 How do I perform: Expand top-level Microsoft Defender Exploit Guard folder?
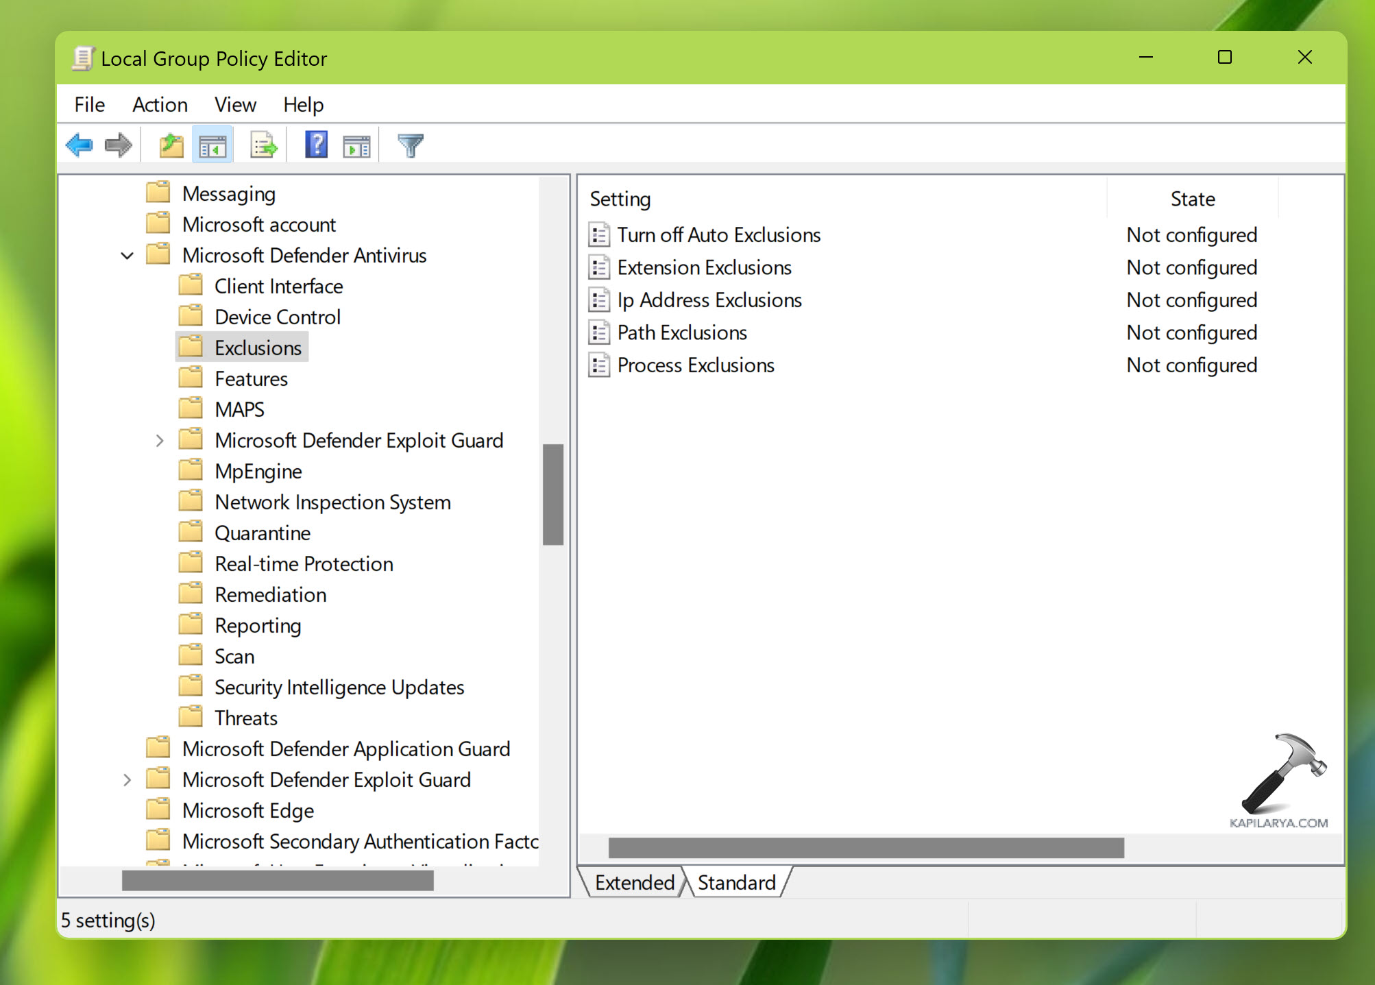click(127, 780)
